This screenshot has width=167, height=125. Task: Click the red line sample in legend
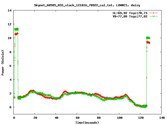[x=153, y=13]
